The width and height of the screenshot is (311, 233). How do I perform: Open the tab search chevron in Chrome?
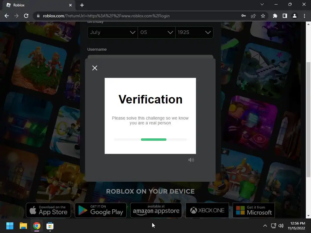click(x=262, y=4)
